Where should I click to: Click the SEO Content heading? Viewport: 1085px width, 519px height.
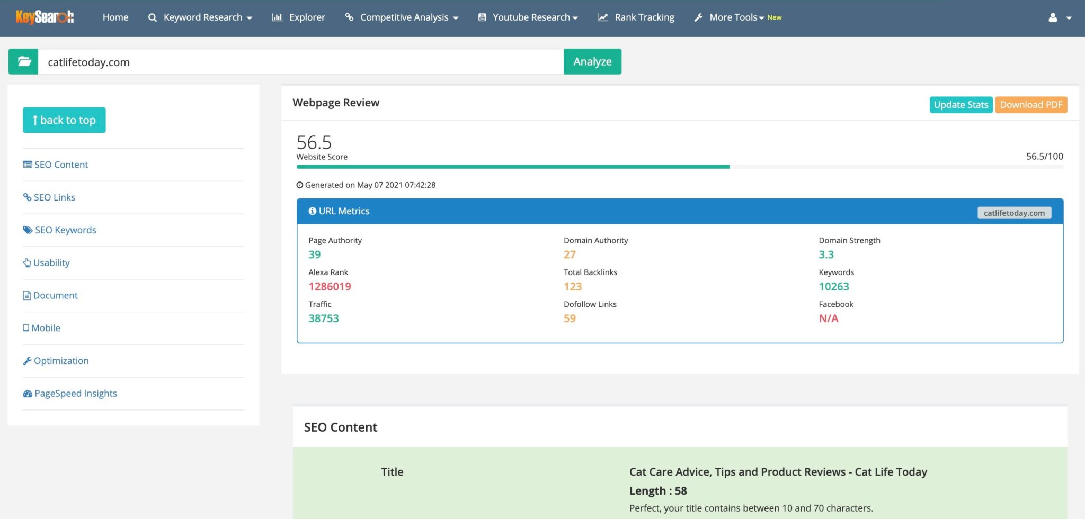tap(341, 427)
